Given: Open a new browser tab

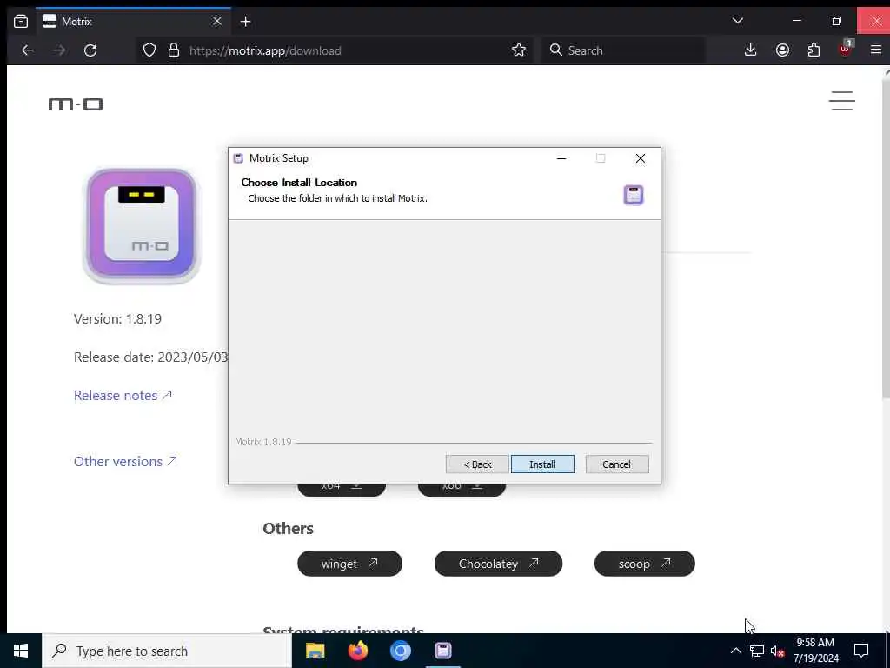Looking at the screenshot, I should coord(245,22).
